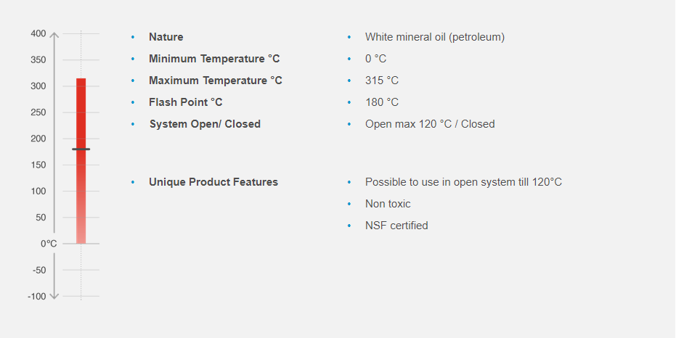Click the downward arrow below the scale
The width and height of the screenshot is (676, 338).
pos(55,294)
